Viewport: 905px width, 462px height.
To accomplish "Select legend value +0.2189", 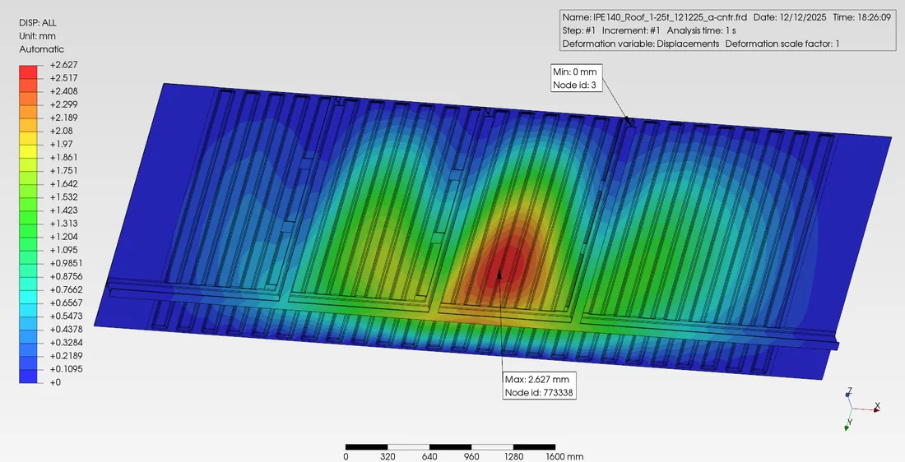I will point(66,356).
